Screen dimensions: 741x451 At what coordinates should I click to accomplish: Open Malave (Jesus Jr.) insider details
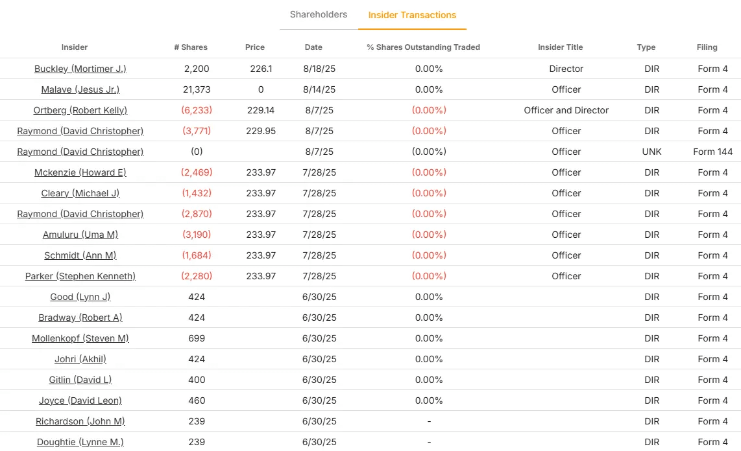point(80,89)
